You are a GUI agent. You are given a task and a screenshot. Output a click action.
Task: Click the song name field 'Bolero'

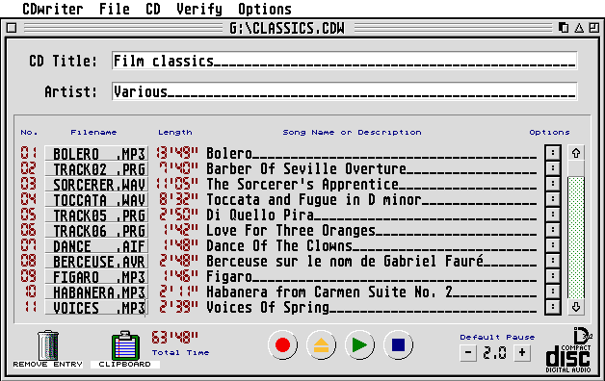pos(372,153)
